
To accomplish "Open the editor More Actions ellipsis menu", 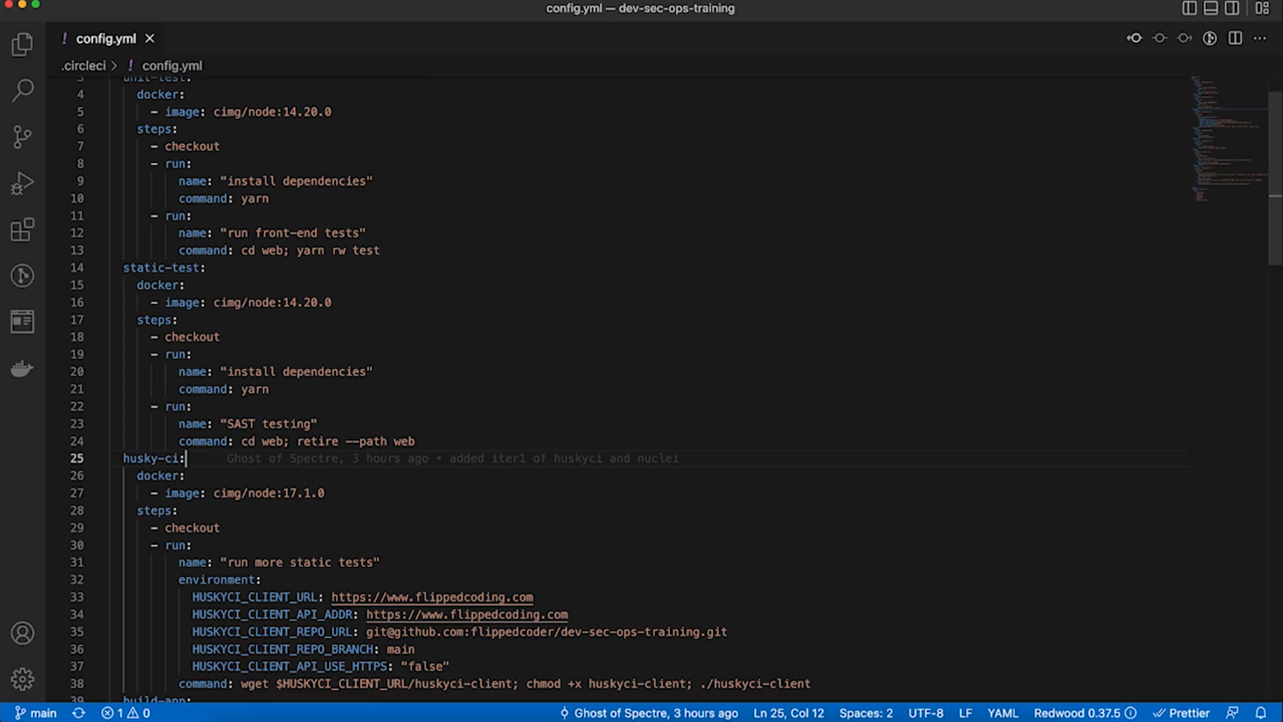I will [1260, 38].
